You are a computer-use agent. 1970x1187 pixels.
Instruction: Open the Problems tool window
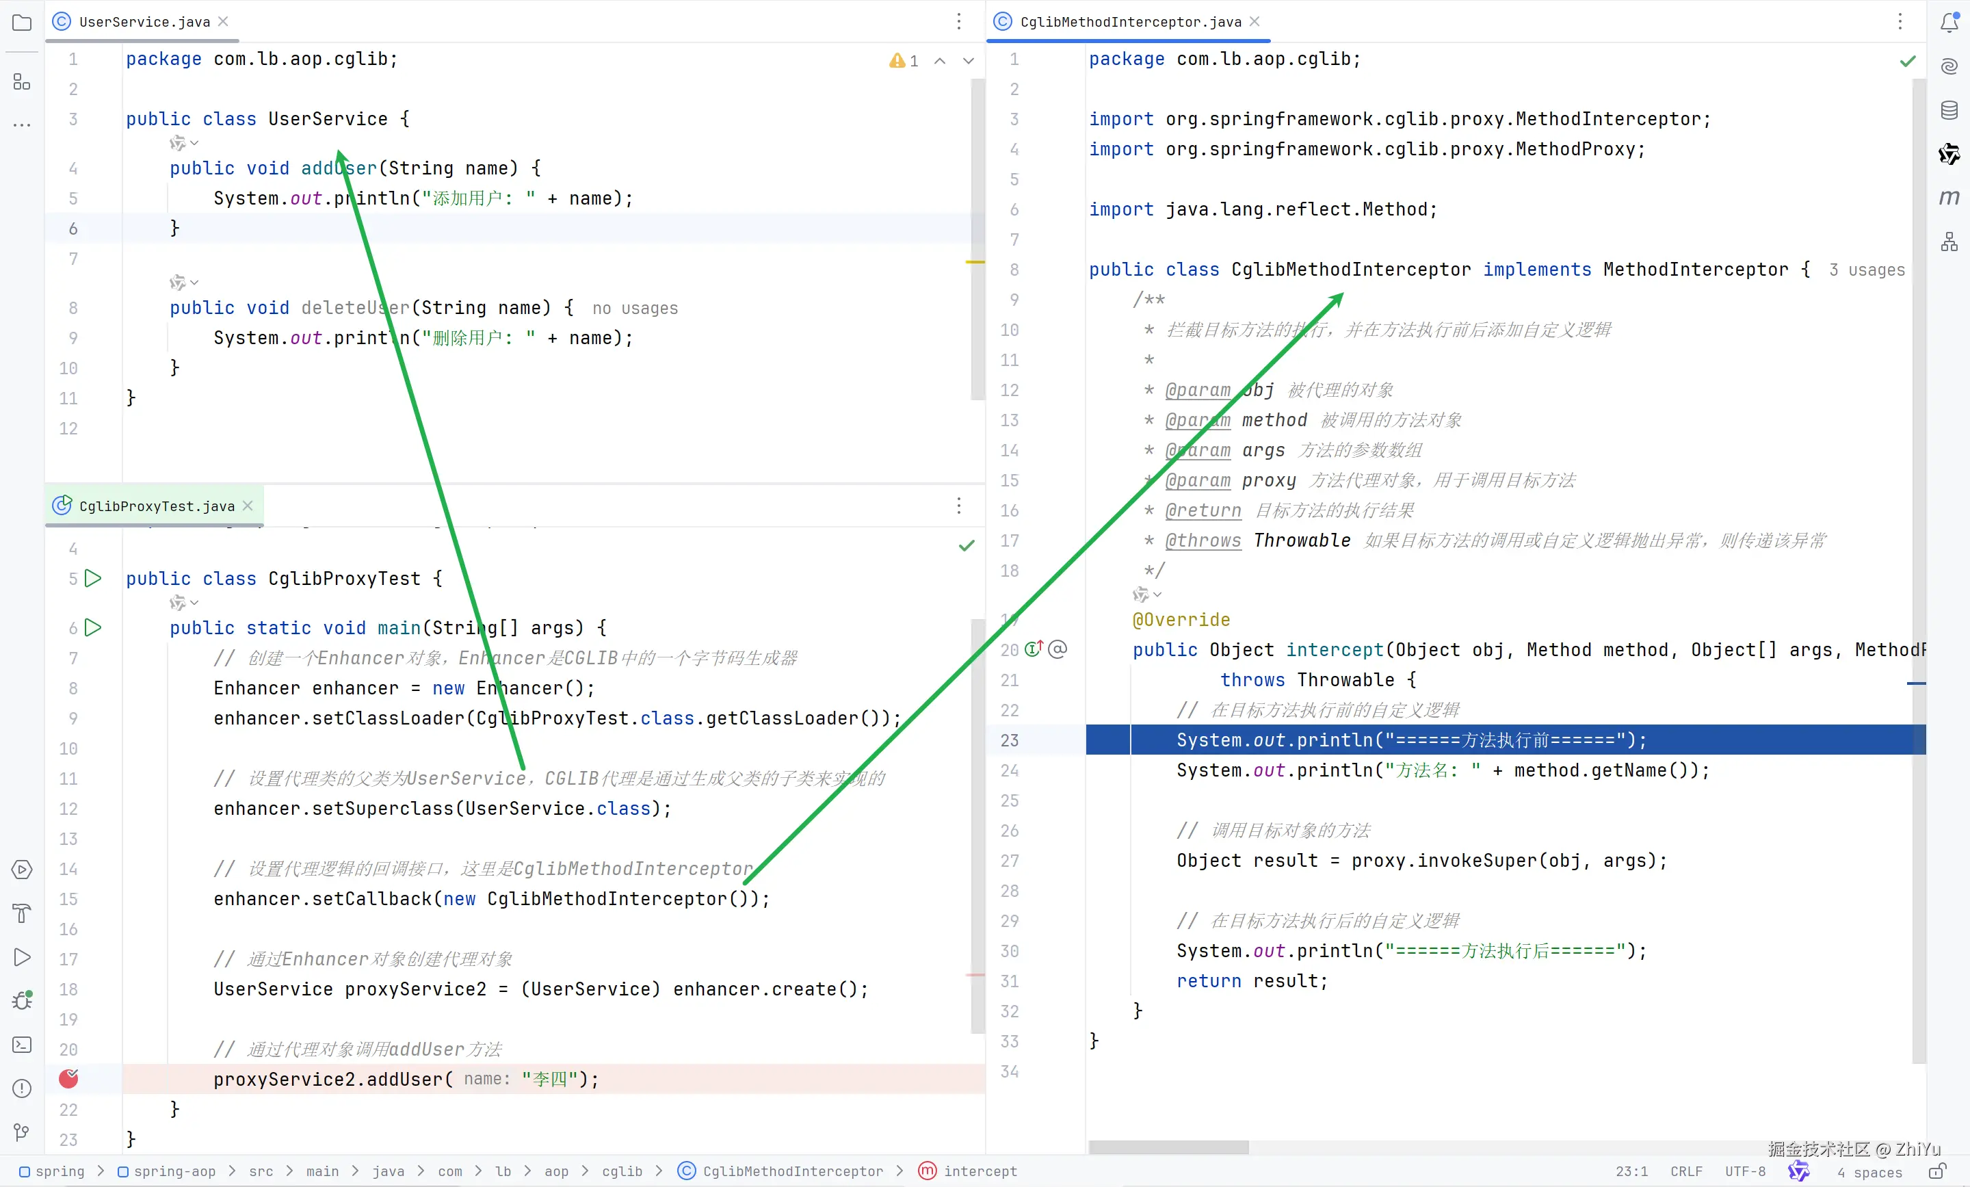click(22, 1088)
